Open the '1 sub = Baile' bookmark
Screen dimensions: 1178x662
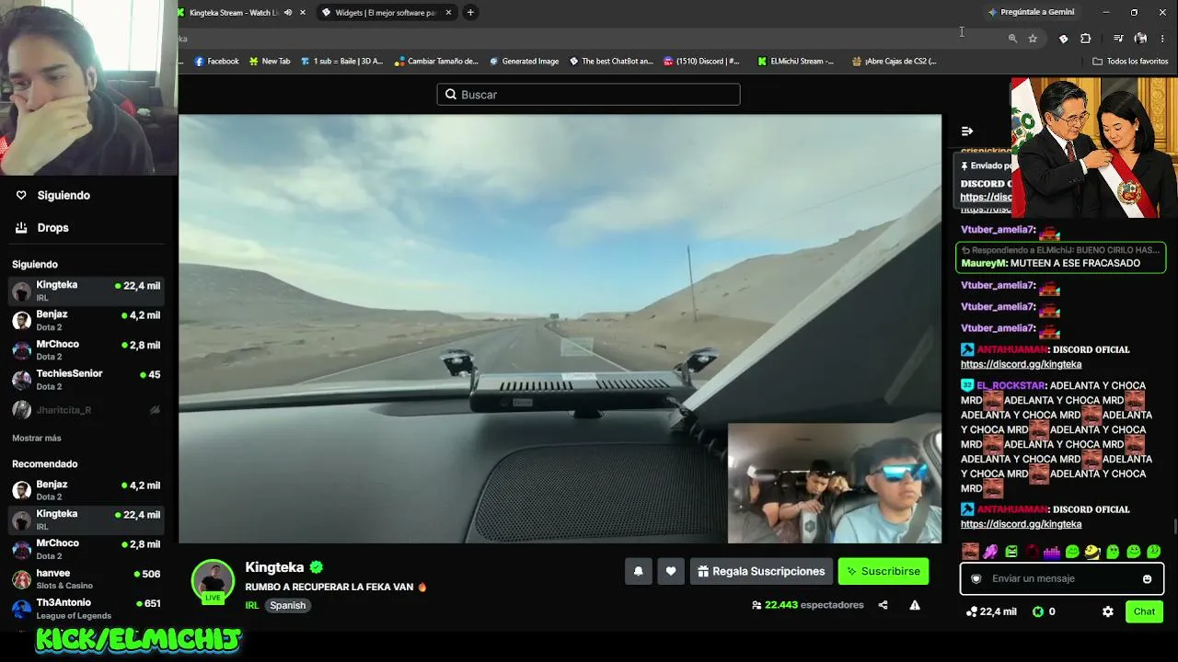(341, 62)
